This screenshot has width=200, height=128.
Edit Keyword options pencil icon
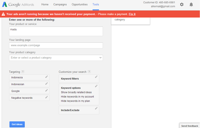pyautogui.click(x=96, y=86)
